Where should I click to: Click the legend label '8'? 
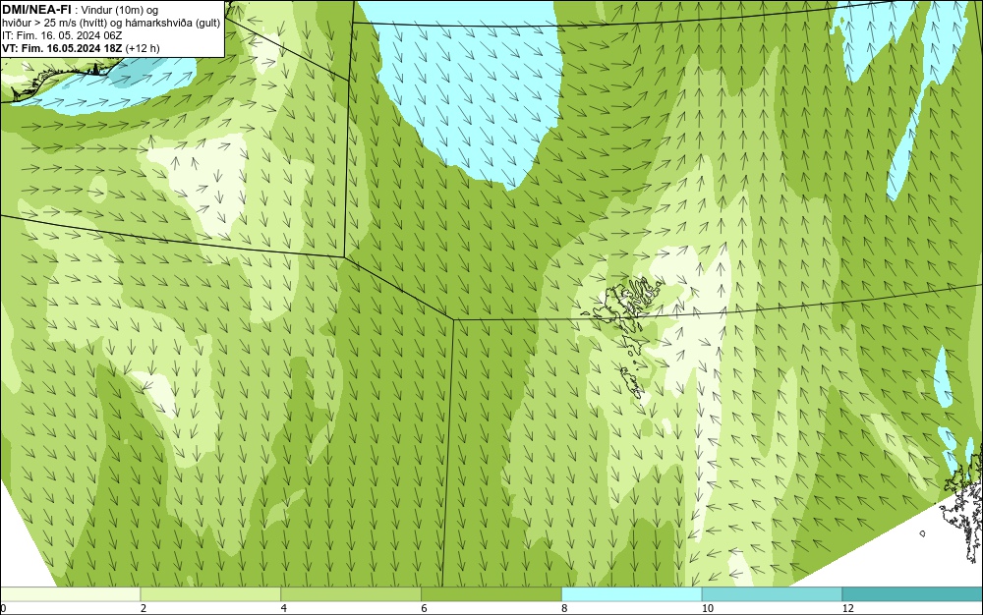pyautogui.click(x=565, y=608)
